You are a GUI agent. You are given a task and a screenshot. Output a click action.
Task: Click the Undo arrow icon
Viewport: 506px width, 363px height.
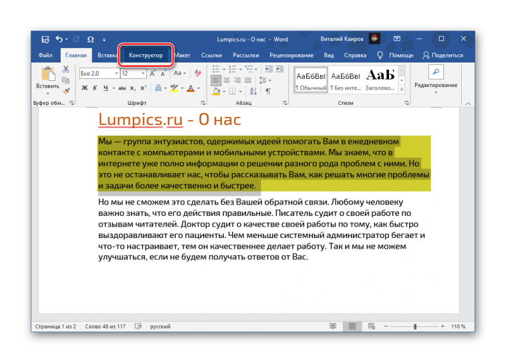(x=59, y=39)
